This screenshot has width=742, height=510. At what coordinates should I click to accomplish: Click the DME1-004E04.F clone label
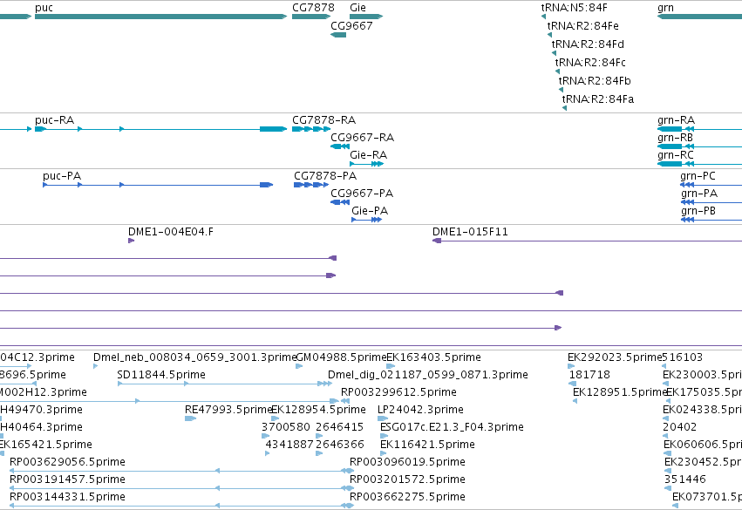click(170, 232)
